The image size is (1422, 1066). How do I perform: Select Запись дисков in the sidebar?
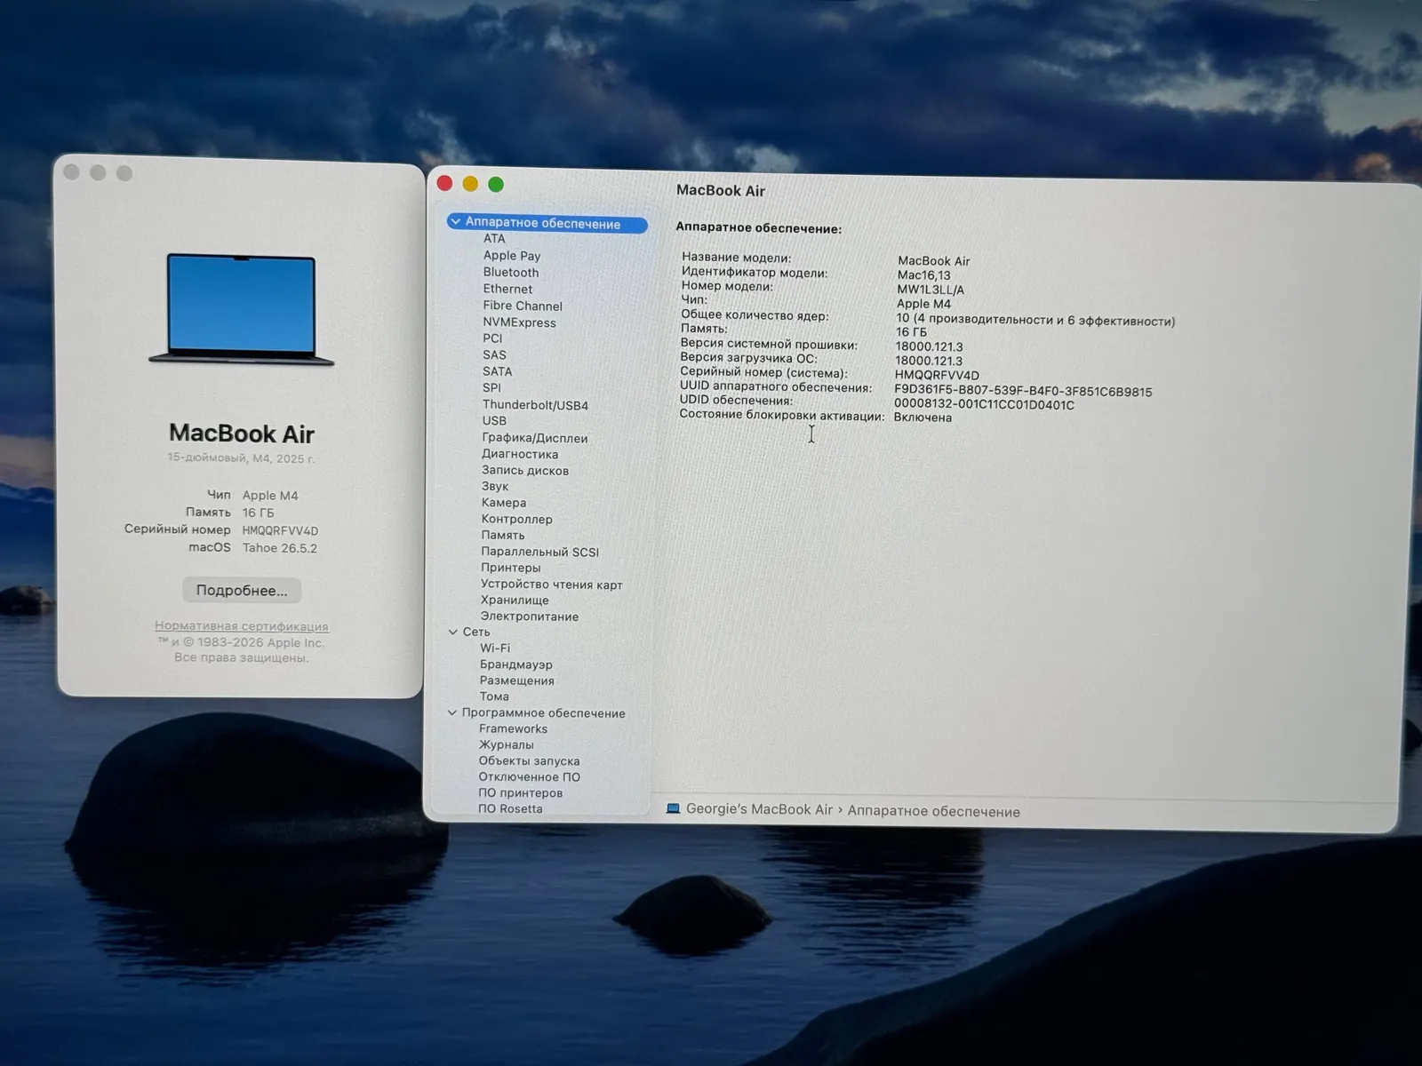pos(525,471)
